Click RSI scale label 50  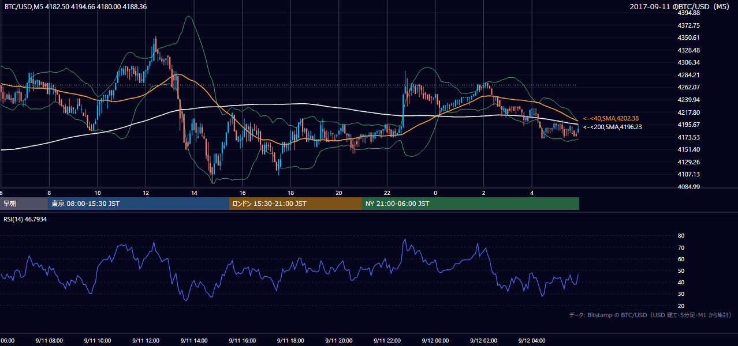coord(681,270)
